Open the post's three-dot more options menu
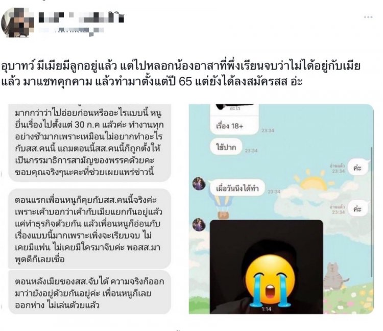383x331 pixels. [x=368, y=17]
